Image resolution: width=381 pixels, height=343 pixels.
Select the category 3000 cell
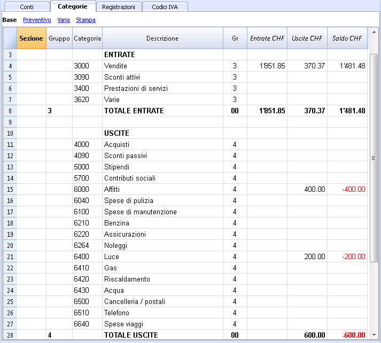coord(87,66)
